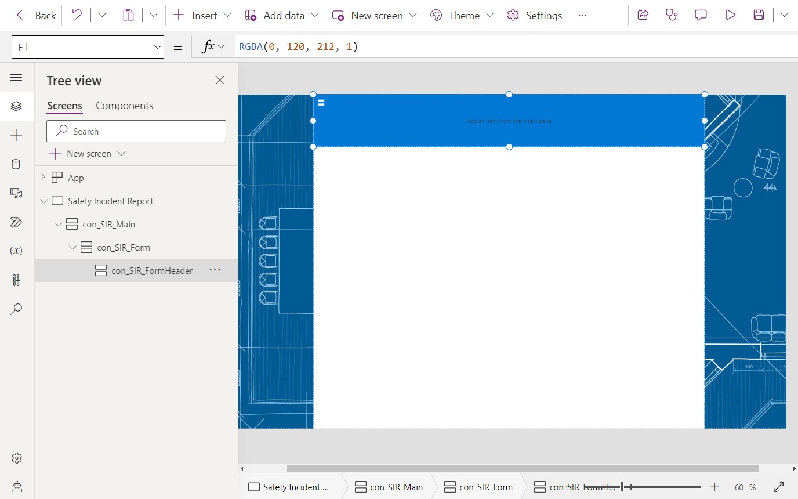This screenshot has height=499, width=798.
Task: Switch to the Components tab
Action: tap(124, 105)
